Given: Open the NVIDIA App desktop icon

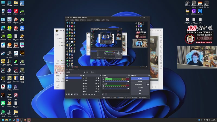Looking at the screenshot, I should pyautogui.click(x=3, y=37).
